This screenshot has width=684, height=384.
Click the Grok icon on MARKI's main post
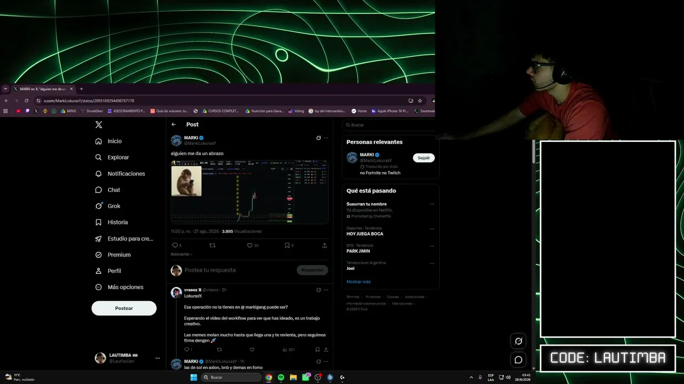[318, 138]
